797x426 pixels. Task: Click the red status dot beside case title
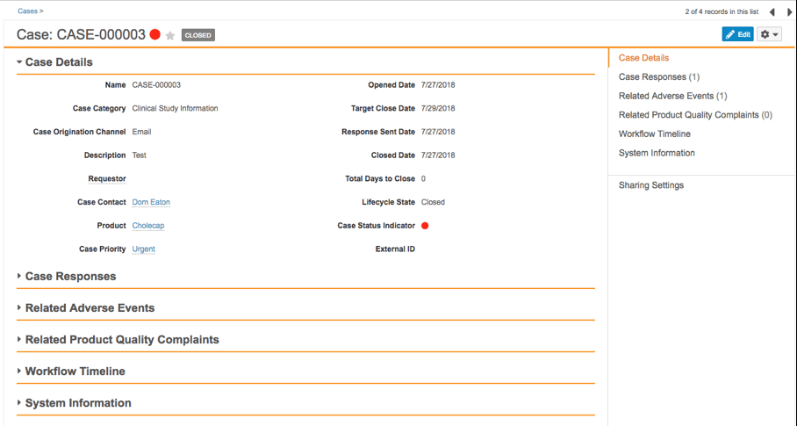click(x=155, y=35)
